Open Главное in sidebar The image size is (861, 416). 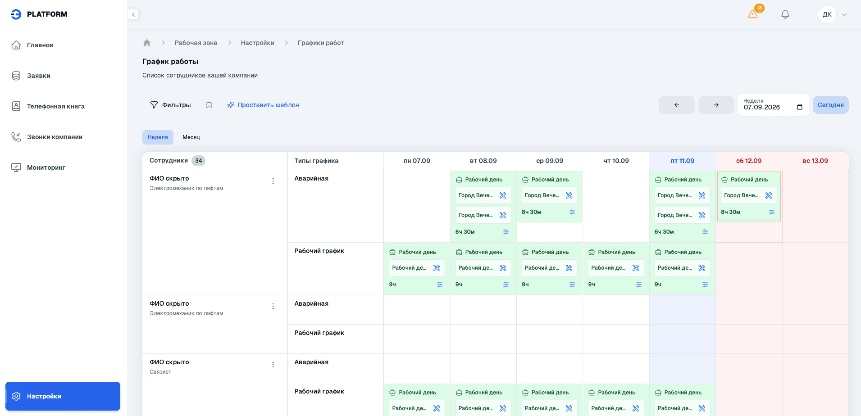click(64, 45)
